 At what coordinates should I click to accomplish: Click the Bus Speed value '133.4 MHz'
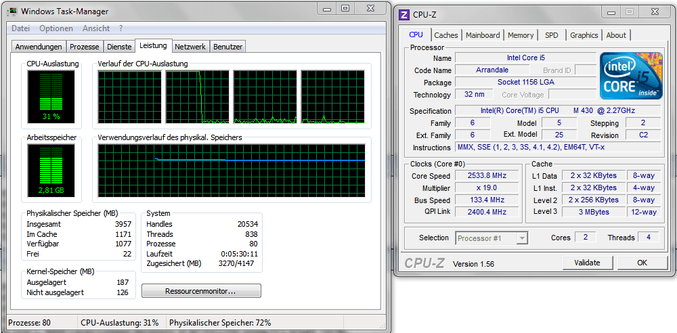(487, 200)
